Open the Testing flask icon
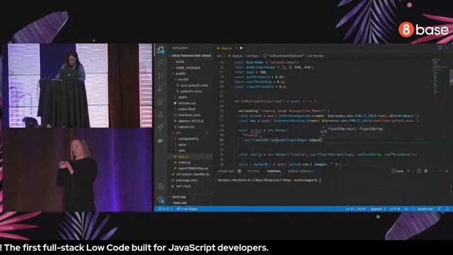The image size is (453, 255). pos(161,115)
